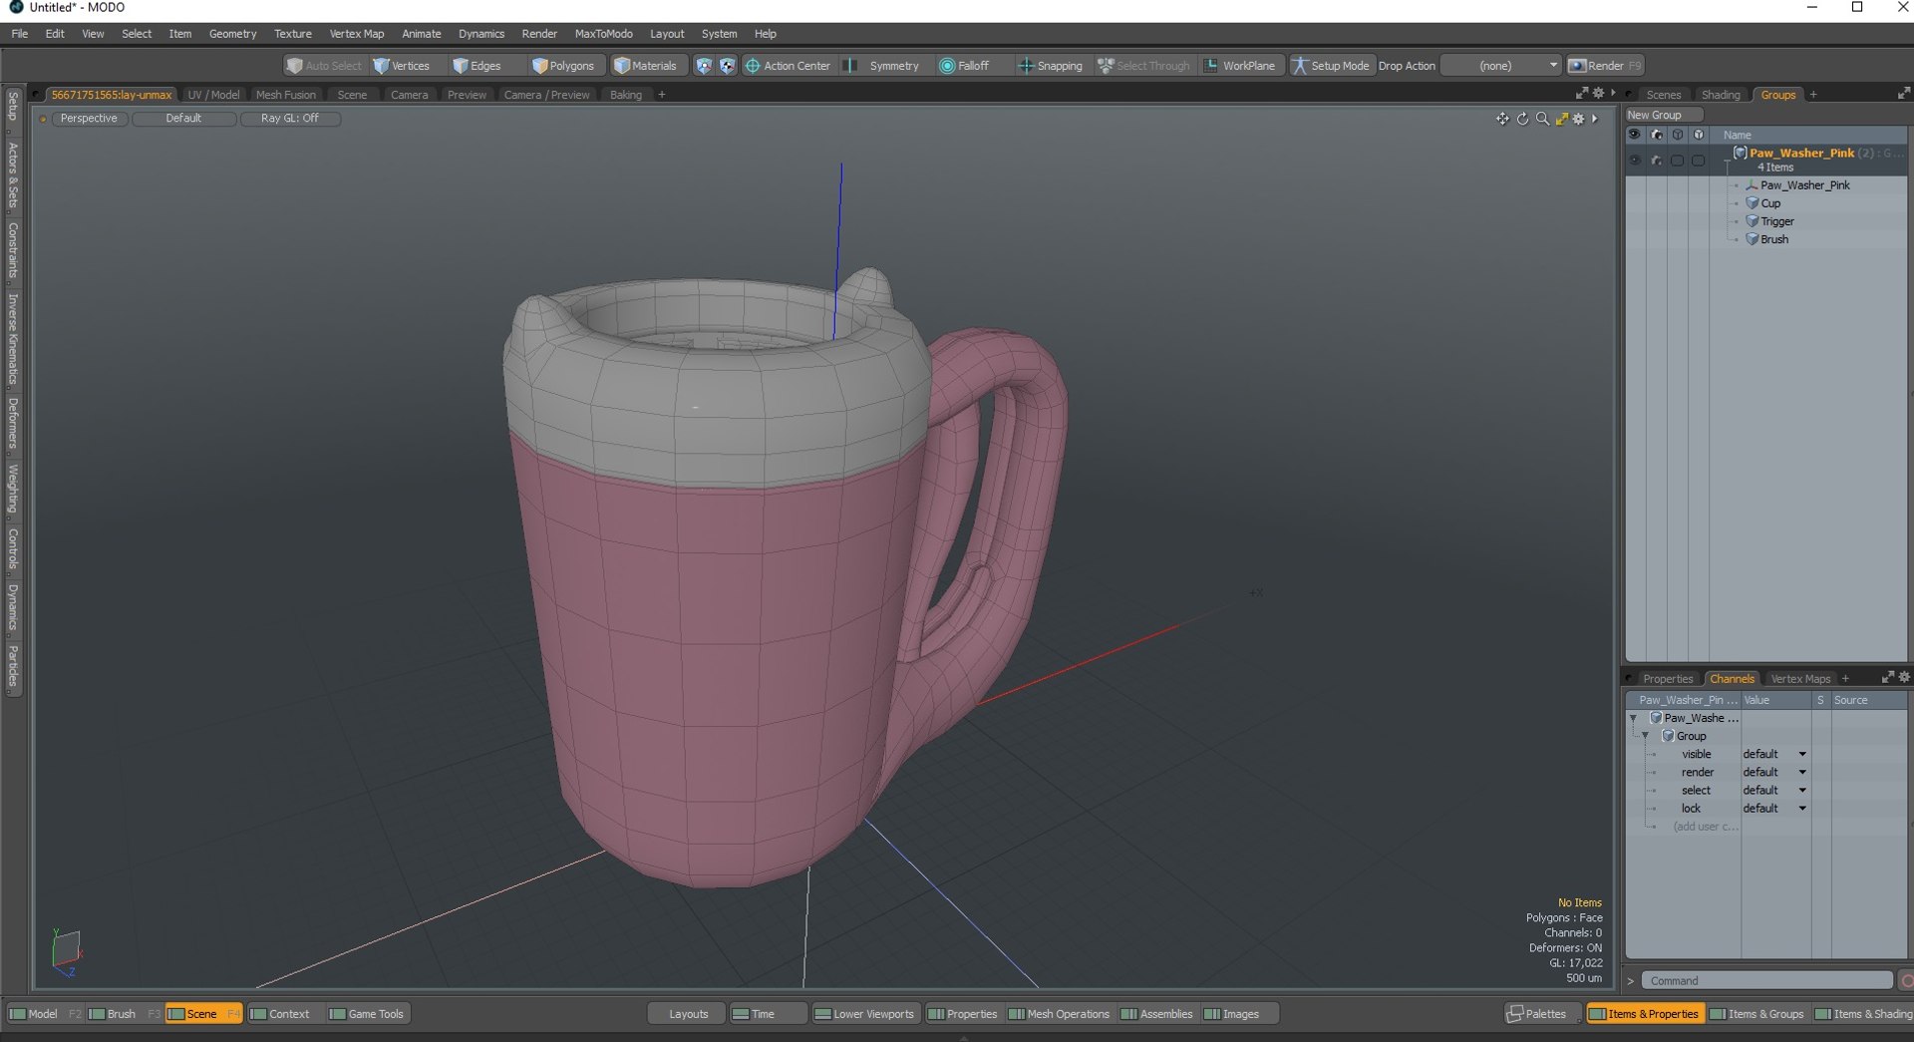Select the Trigger item in Groups list
The height and width of the screenshot is (1042, 1914).
click(1776, 221)
